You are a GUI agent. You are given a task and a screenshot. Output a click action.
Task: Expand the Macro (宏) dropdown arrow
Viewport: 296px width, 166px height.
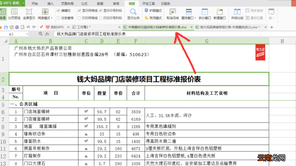pos(273,18)
